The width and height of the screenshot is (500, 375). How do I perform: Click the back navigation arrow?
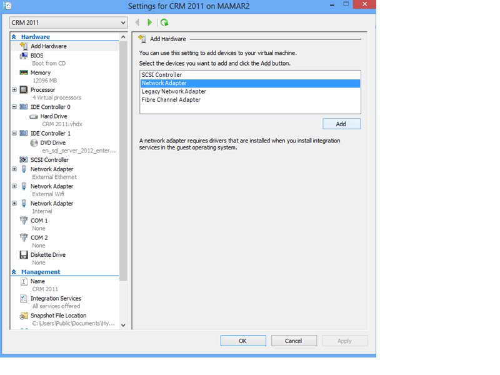(137, 22)
